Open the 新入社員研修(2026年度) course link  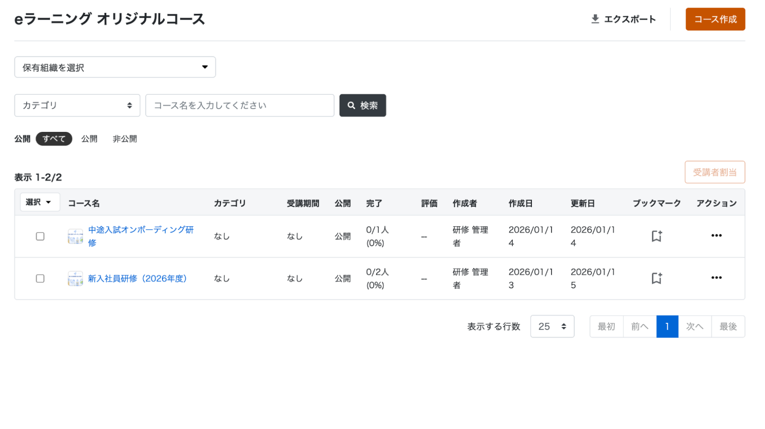point(137,279)
